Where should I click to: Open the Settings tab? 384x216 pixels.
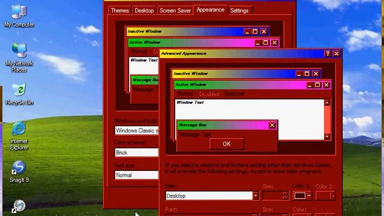click(239, 11)
